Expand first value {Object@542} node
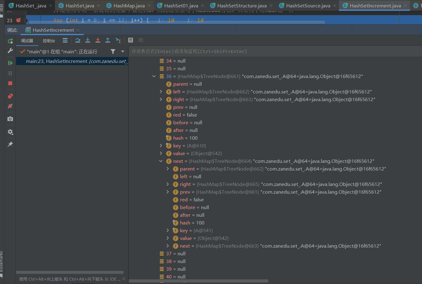422x284 pixels. [161, 153]
